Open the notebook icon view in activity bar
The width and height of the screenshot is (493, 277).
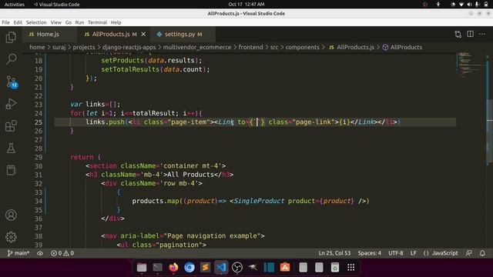pyautogui.click(x=11, y=170)
